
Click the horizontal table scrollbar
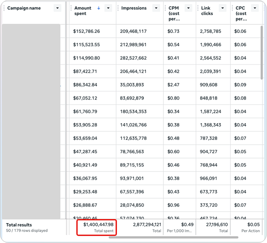point(174,237)
